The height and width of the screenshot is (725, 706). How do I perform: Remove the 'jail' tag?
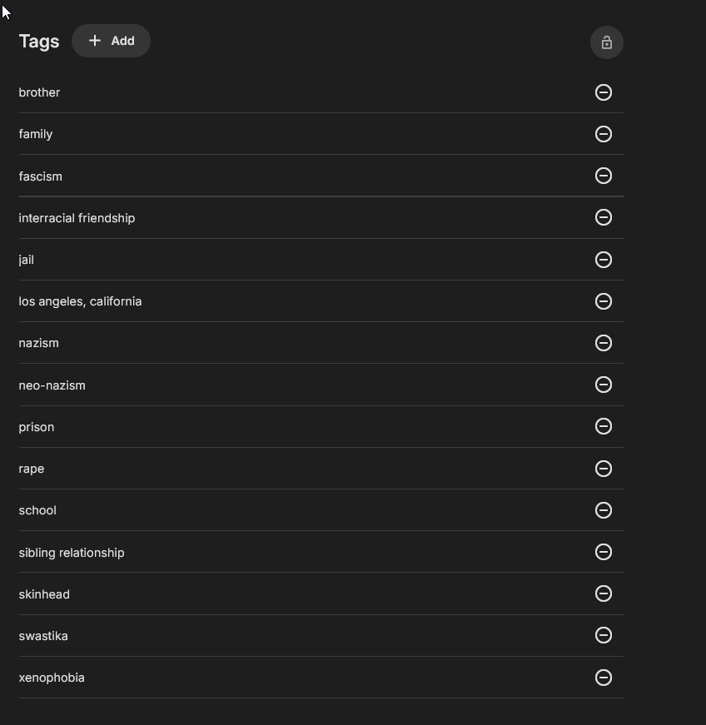click(x=604, y=260)
